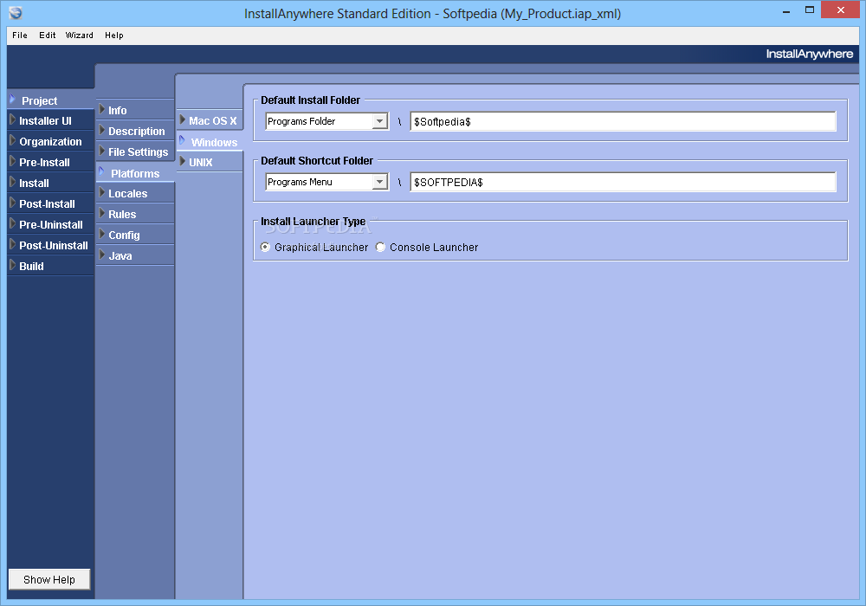Image resolution: width=866 pixels, height=606 pixels.
Task: Maximize the InstallAnywhere window
Action: point(810,10)
